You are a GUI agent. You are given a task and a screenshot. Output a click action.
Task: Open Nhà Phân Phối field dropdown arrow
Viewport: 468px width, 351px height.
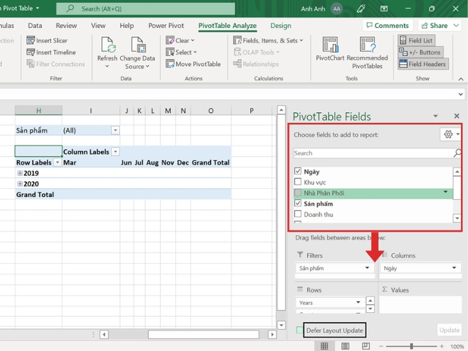click(x=446, y=192)
